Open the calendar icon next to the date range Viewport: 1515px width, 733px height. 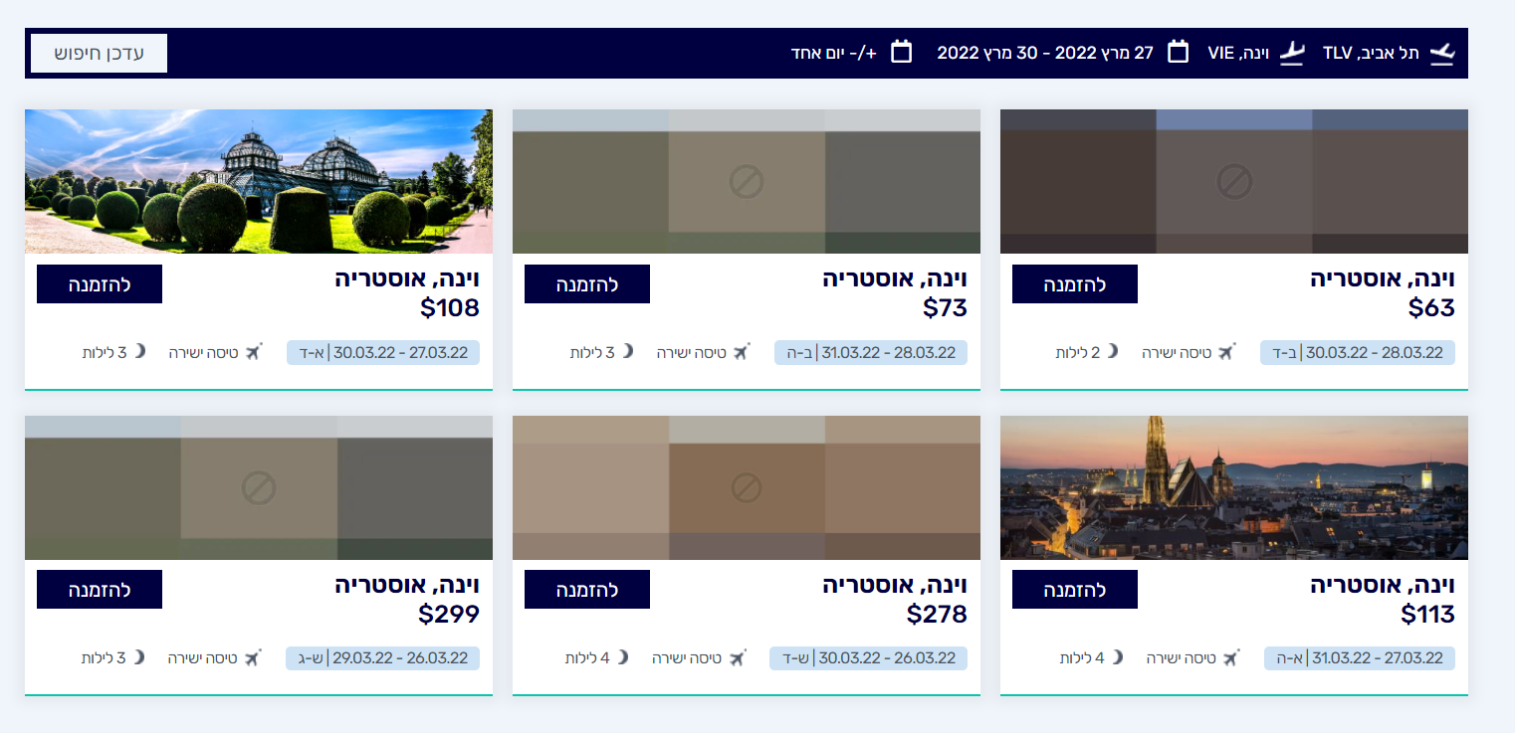click(x=1178, y=52)
